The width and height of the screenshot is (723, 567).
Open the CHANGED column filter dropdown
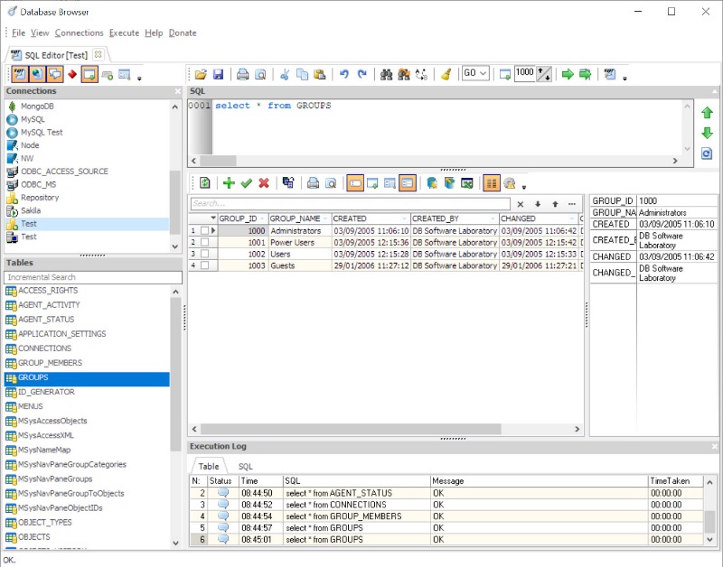(572, 218)
